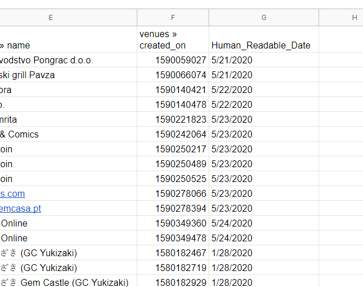Click the & Comics name cell
This screenshot has width=363, height=287.
point(68,134)
